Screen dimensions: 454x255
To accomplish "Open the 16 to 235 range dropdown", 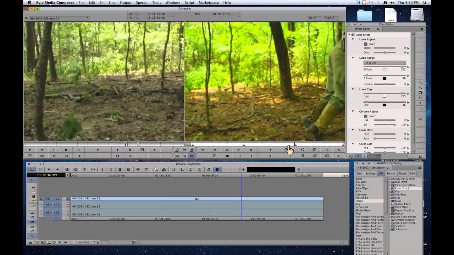I will [385, 63].
